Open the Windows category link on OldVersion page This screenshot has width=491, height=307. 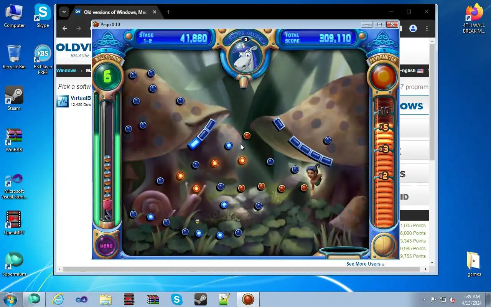[x=66, y=71]
